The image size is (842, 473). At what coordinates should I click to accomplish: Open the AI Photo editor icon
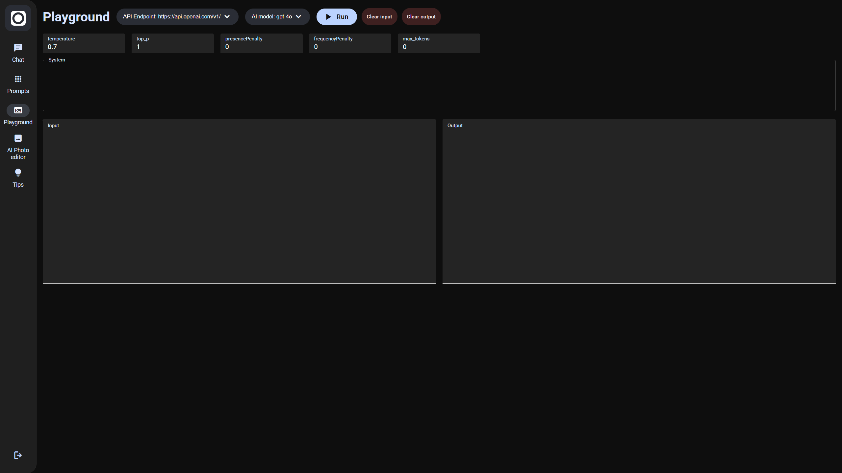18,138
